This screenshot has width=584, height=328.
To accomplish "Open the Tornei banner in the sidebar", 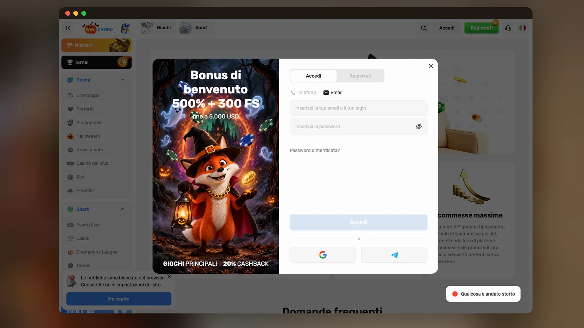I will click(x=96, y=62).
